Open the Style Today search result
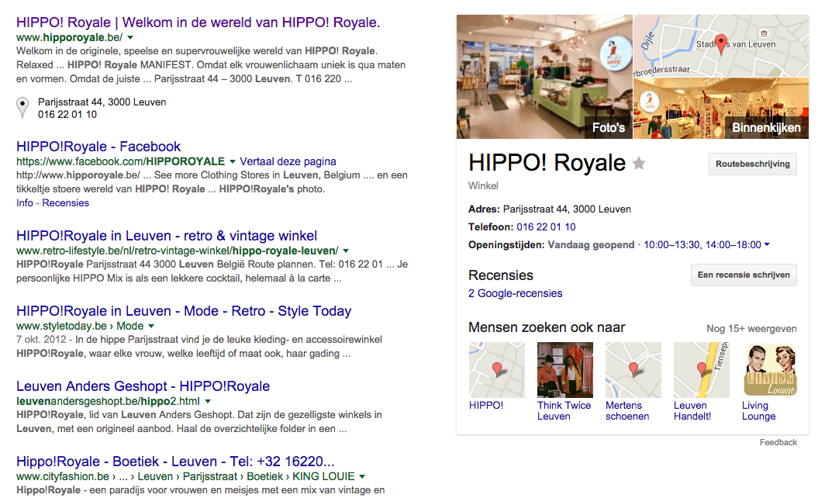The height and width of the screenshot is (498, 825). 184,311
